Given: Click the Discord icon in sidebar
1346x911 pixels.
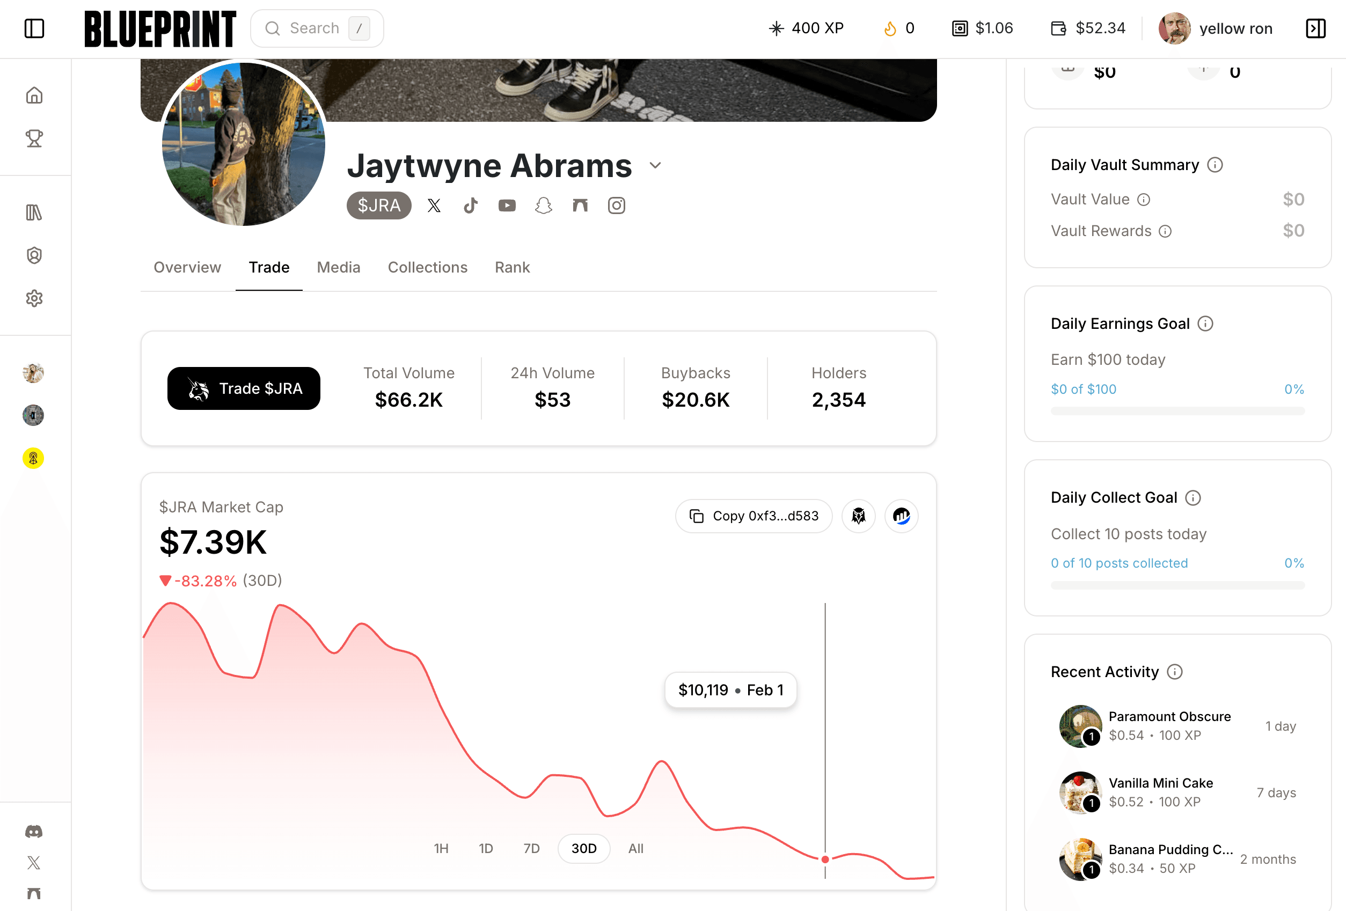Looking at the screenshot, I should pyautogui.click(x=34, y=832).
